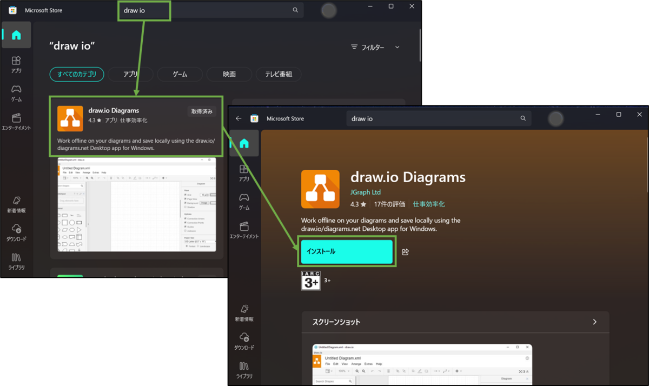
Task: Open the Home section in the Store sidebar
Action: [16, 34]
